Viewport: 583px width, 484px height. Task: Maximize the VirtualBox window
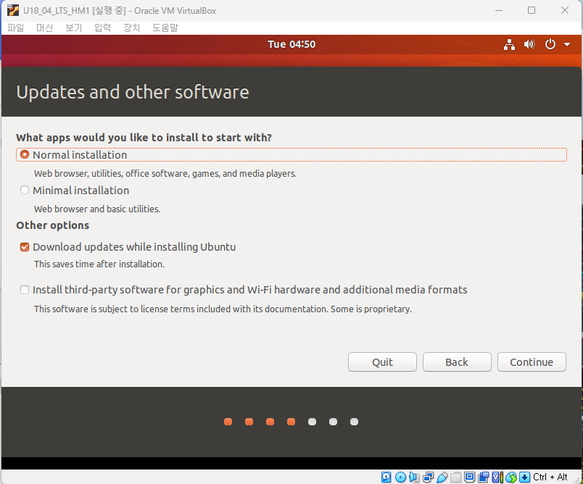[532, 10]
